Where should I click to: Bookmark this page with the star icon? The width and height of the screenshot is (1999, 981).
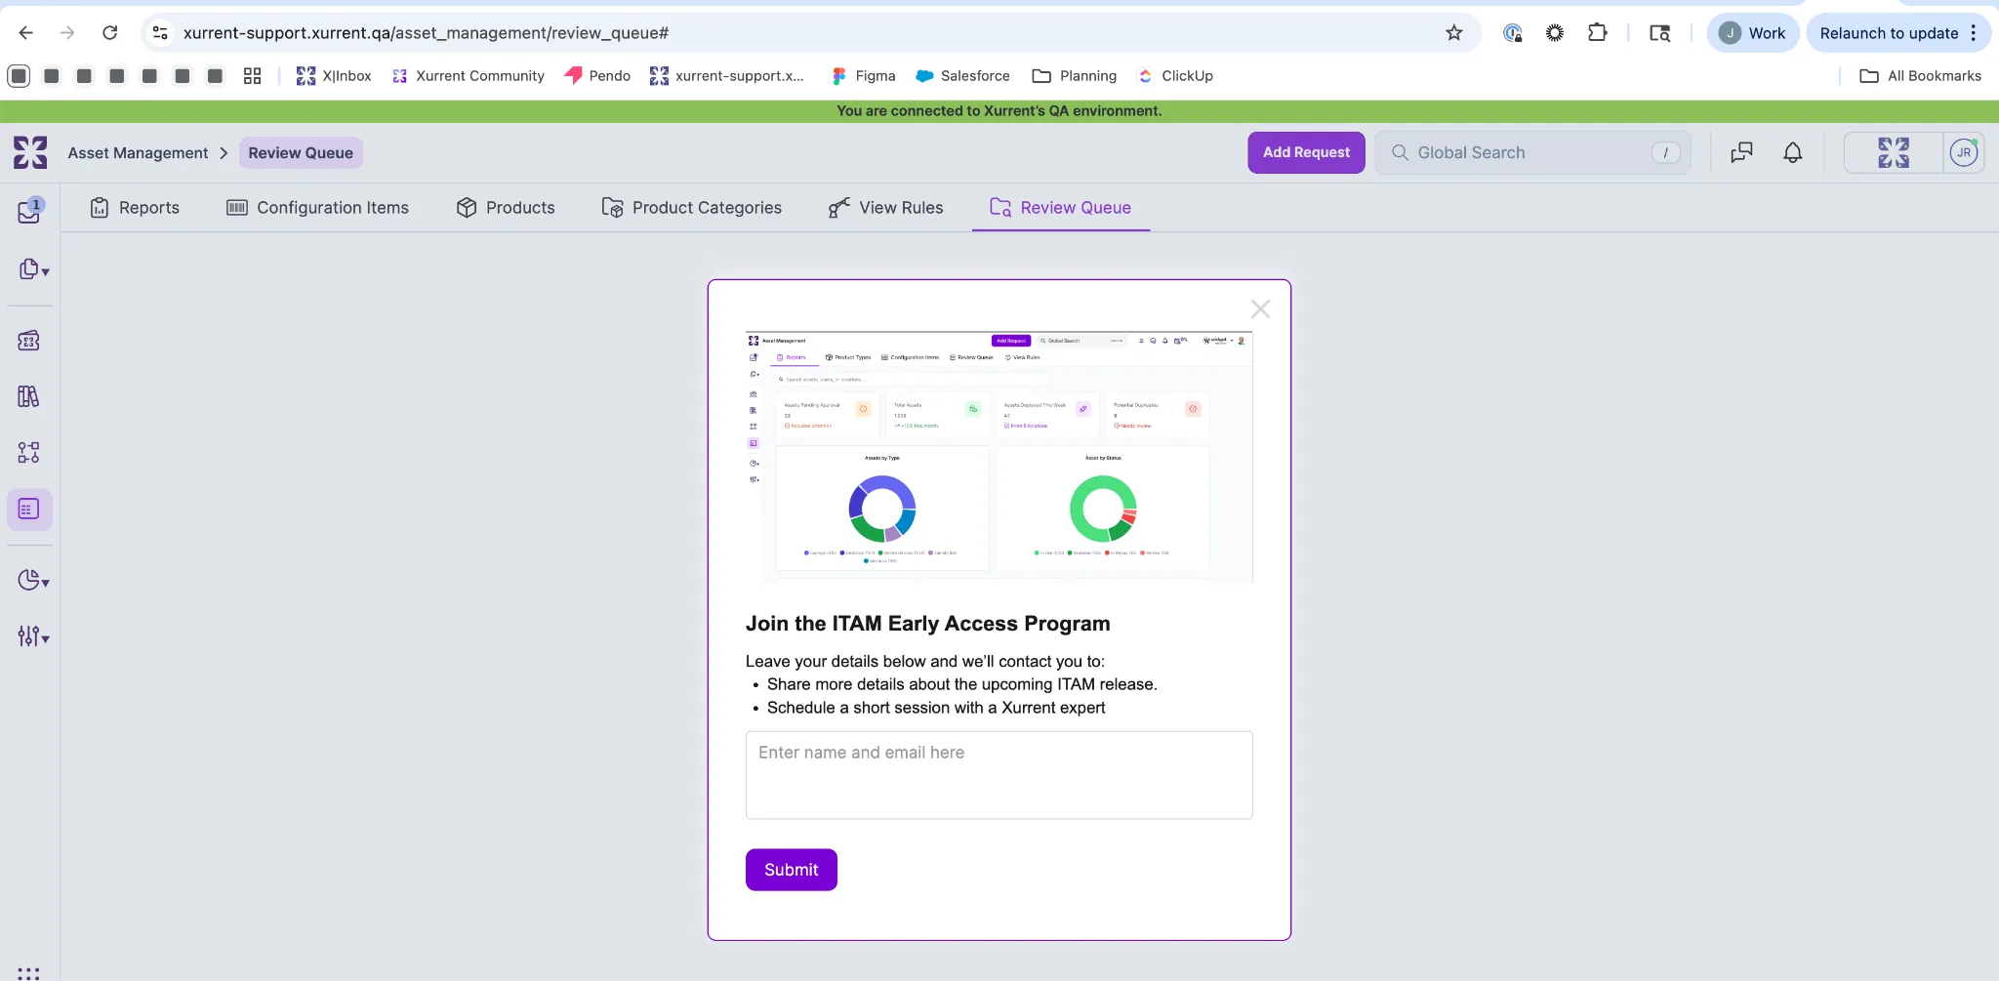pos(1454,33)
